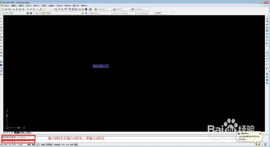This screenshot has height=147, width=270.
Task: Select the Erase tool in Modify toolbar
Action: coord(267,18)
